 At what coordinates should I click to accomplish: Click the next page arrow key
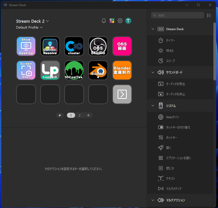(x=122, y=94)
